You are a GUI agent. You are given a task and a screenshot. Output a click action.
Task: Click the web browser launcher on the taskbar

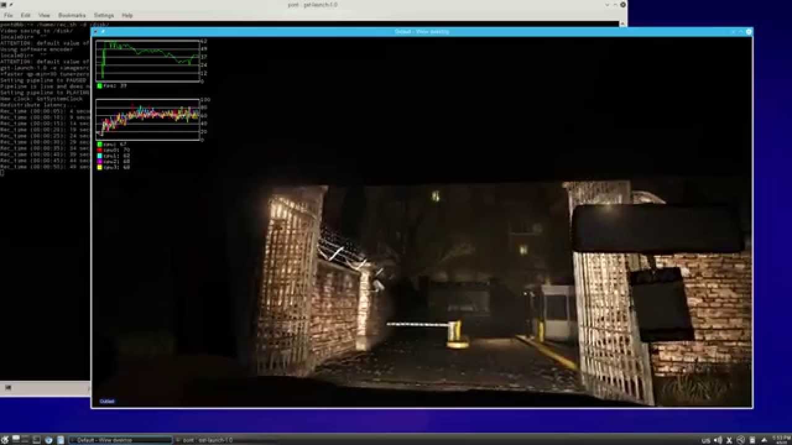49,439
